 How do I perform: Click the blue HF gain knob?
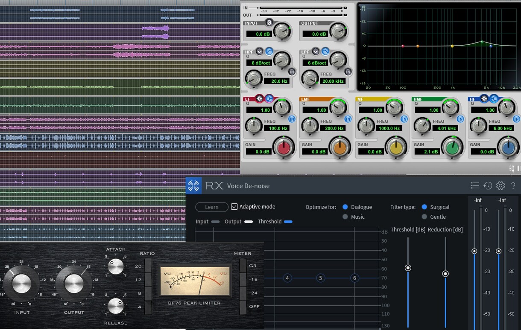coord(508,148)
